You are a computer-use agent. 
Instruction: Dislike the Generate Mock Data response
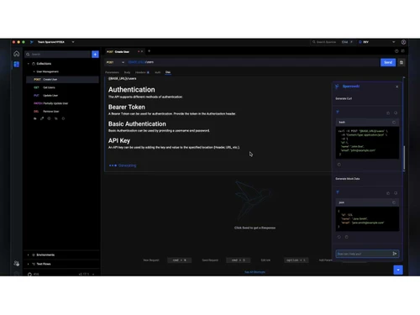coord(396,193)
